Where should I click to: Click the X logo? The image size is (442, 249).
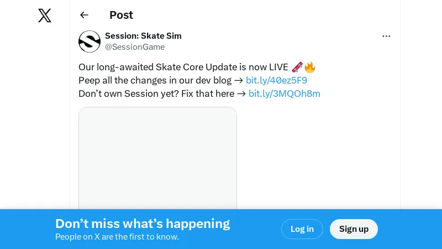(45, 15)
